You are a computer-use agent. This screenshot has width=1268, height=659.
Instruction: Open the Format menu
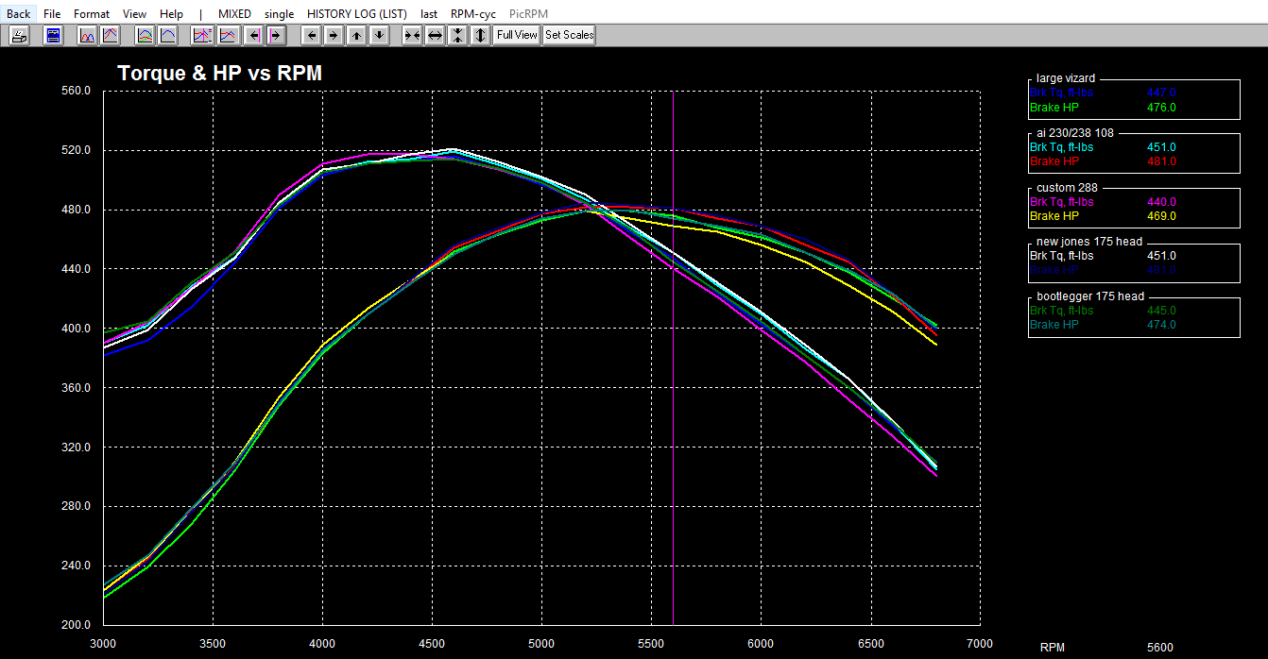92,14
